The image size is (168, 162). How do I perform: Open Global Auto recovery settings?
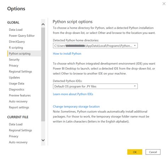point(18,101)
